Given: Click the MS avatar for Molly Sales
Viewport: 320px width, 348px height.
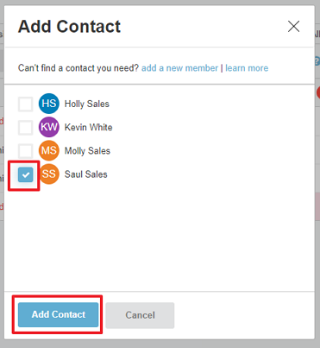Looking at the screenshot, I should [x=49, y=150].
